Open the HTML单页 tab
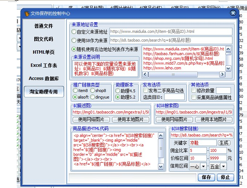Viewport: 247px width, 188px height. pos(44,52)
